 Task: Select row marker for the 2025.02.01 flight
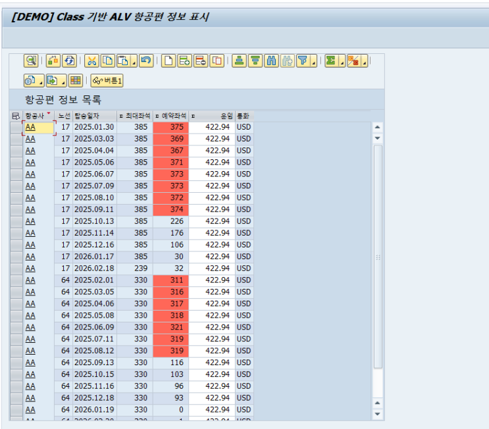tap(16, 280)
